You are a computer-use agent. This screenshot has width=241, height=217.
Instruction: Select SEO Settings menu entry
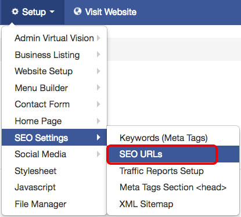(x=54, y=138)
